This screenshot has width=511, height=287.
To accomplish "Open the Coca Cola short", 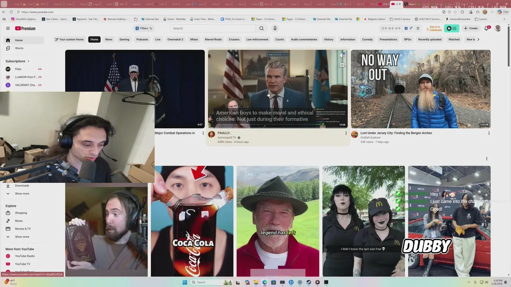I will coord(192,221).
